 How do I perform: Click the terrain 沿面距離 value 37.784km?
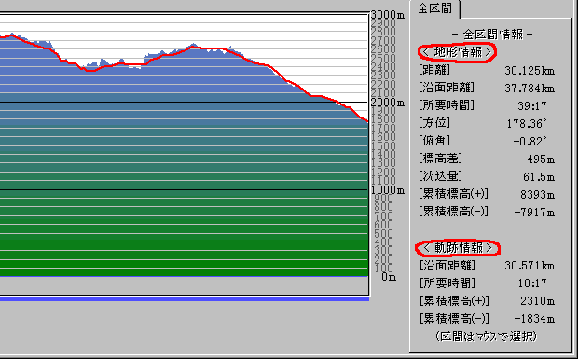pos(530,88)
